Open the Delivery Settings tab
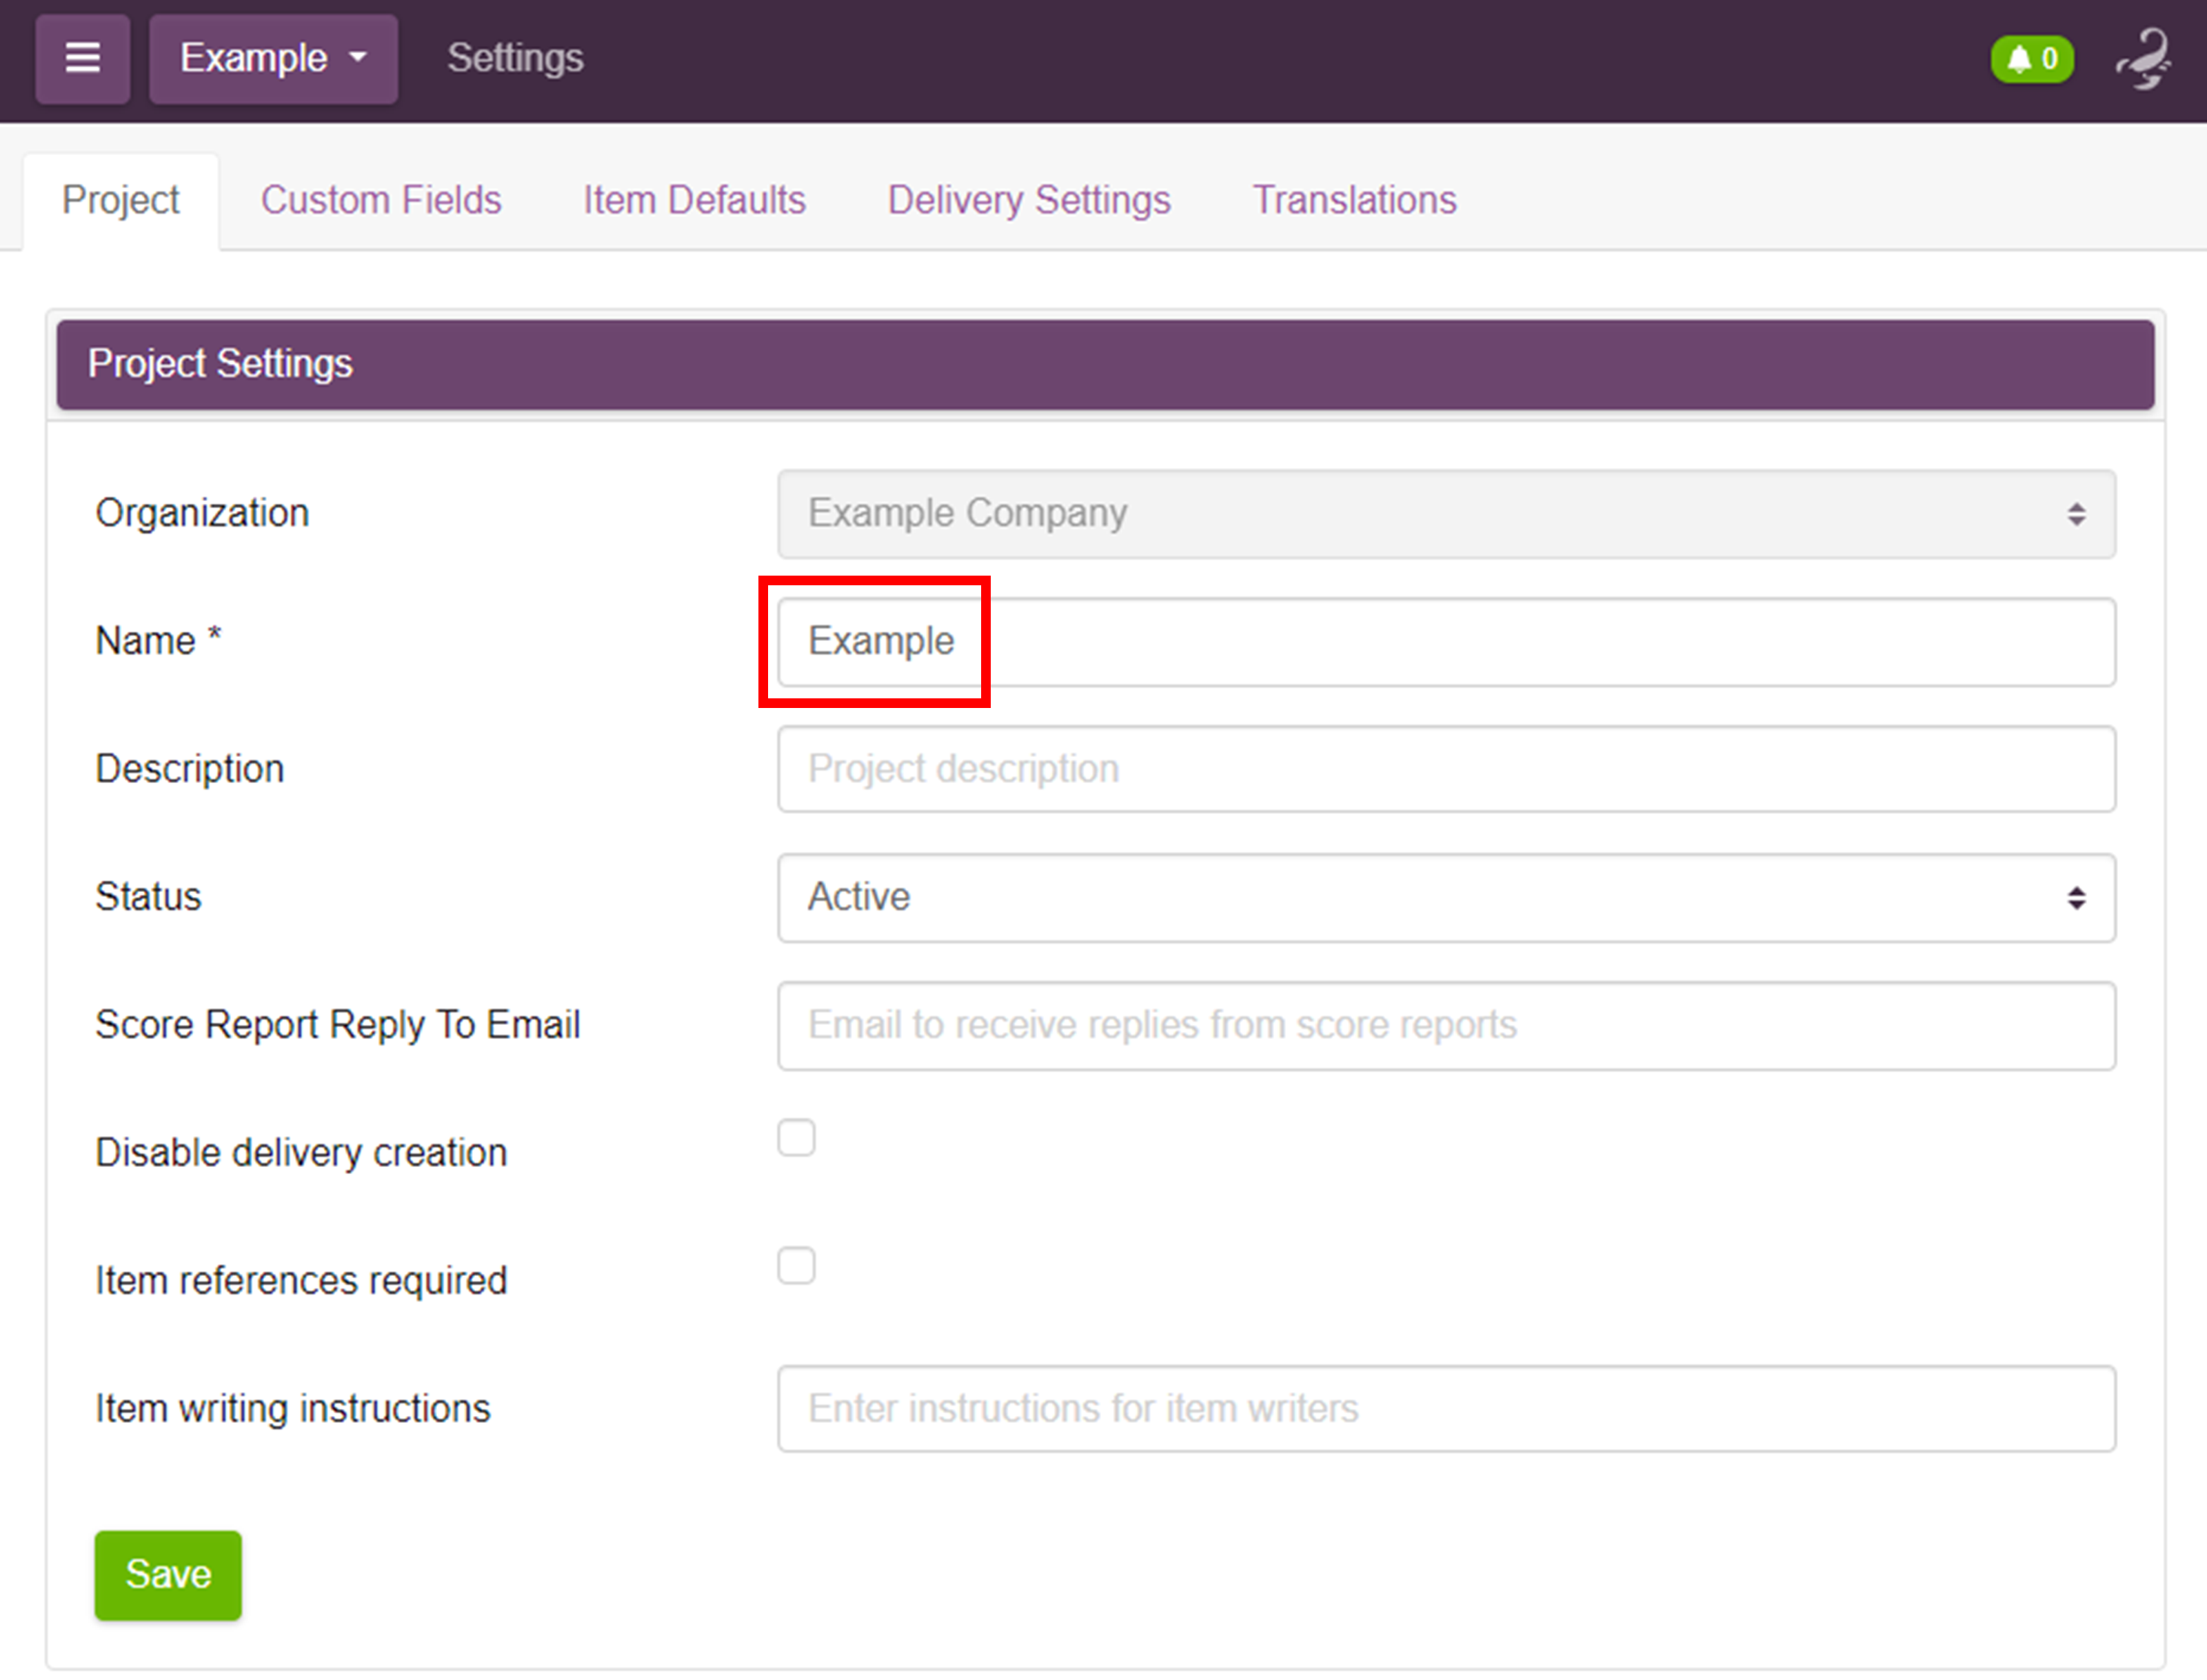 [1029, 200]
